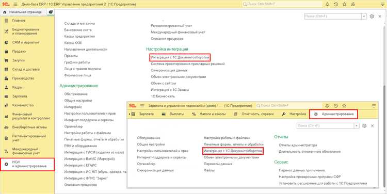Open the Отчеты администратора link
Viewport: 387px width, 194px height.
[298, 145]
